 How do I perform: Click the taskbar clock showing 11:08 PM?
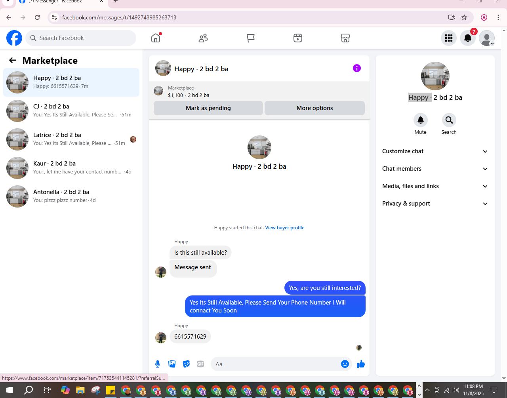coord(473,390)
